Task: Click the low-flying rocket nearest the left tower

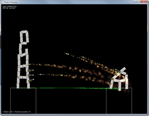Action: (x=40, y=74)
